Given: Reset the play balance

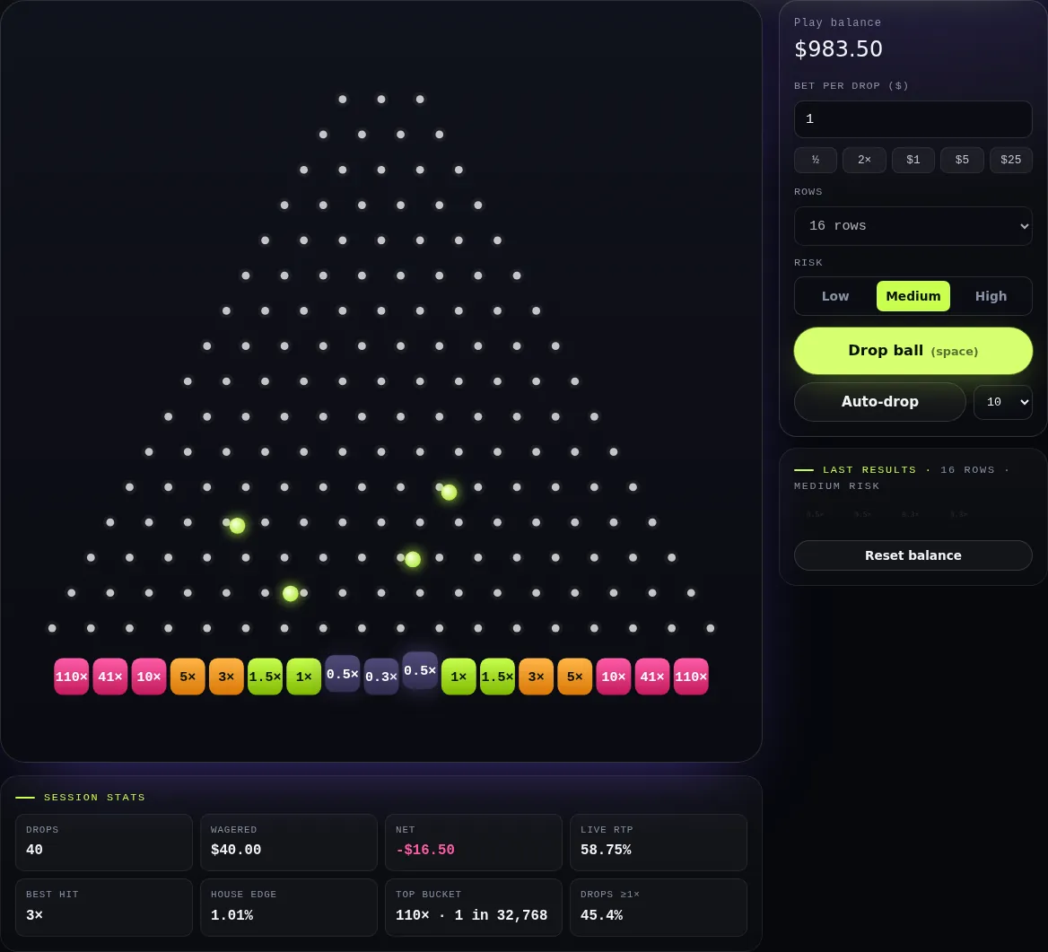Looking at the screenshot, I should (913, 555).
